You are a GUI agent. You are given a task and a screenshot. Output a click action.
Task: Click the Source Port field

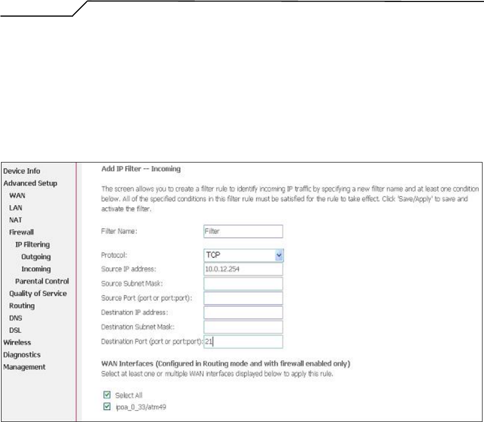click(243, 298)
